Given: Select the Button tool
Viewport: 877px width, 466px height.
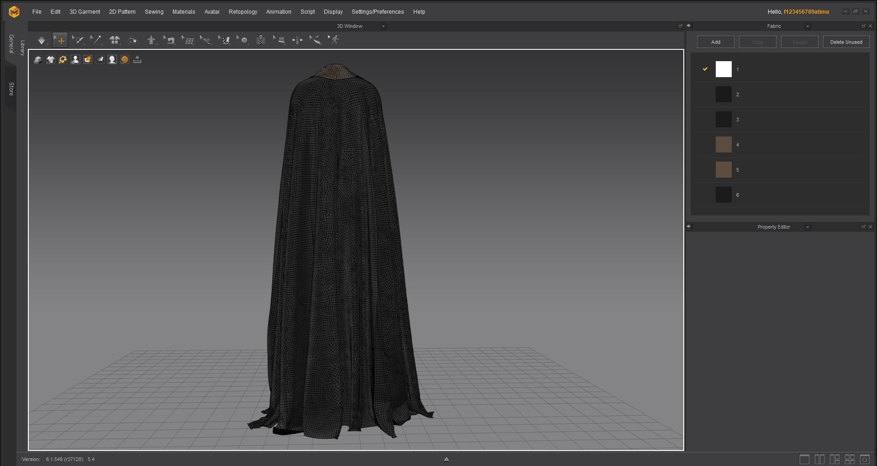Looking at the screenshot, I should click(243, 41).
